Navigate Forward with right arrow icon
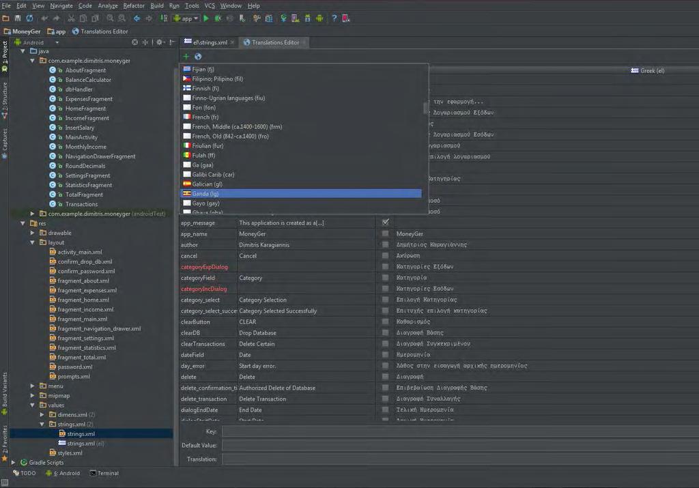699x488 pixels. (x=149, y=18)
